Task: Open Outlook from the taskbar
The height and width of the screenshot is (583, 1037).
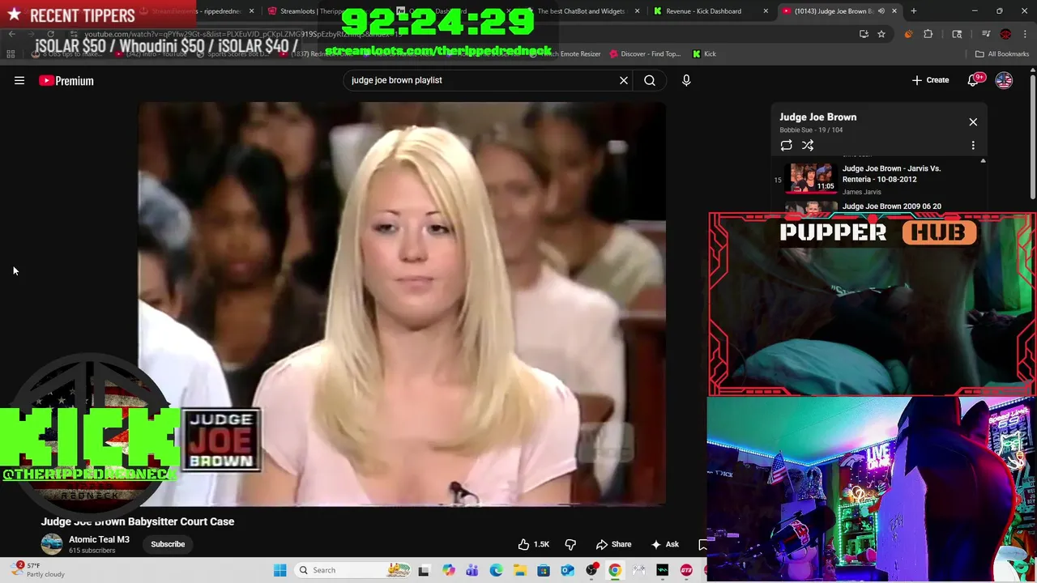Action: click(567, 570)
